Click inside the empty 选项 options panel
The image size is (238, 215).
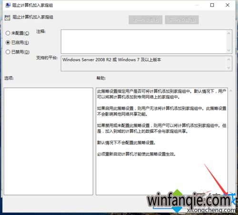point(49,141)
